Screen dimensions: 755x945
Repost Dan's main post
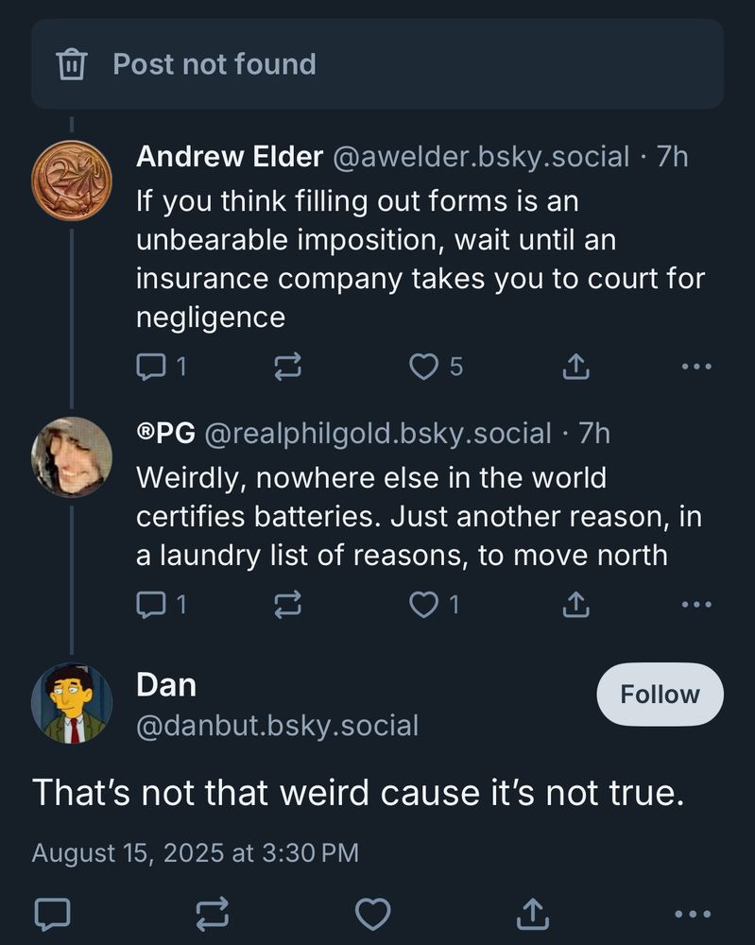point(213,913)
